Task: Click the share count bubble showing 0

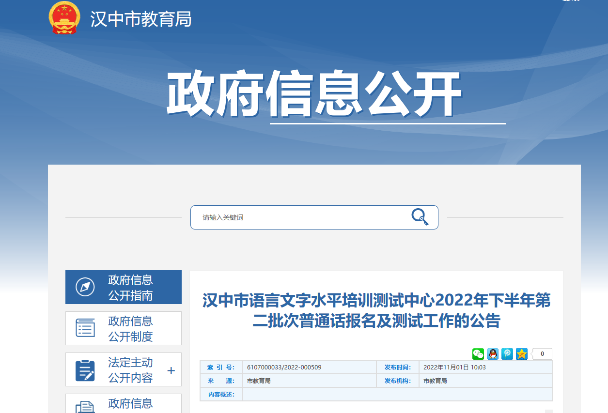Action: [542, 354]
